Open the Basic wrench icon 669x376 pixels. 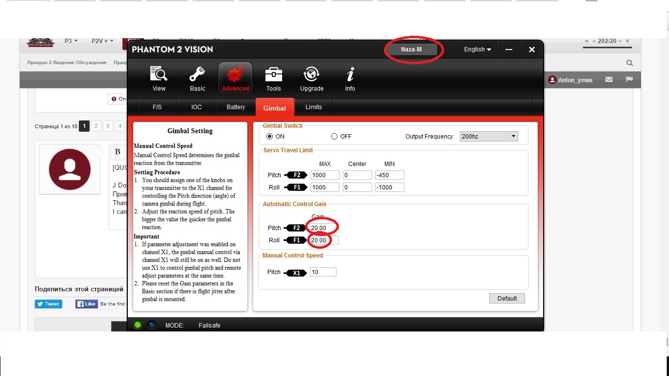click(x=197, y=74)
